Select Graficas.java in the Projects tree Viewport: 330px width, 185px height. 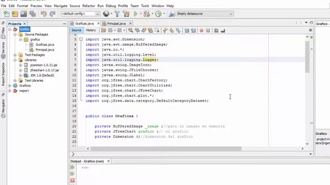tap(45, 45)
